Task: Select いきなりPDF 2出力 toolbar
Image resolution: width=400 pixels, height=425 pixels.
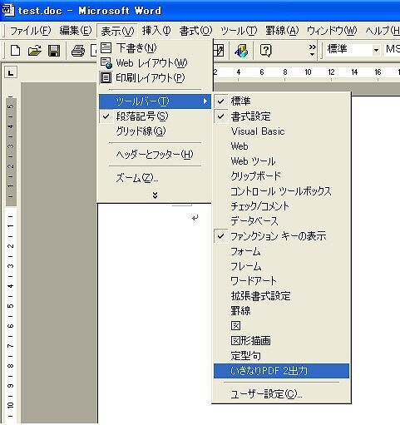Action: coord(281,371)
